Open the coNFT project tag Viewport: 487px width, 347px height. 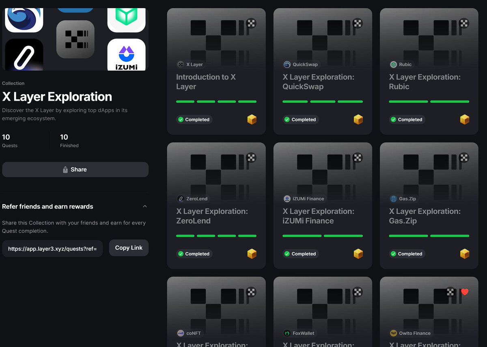pos(190,333)
